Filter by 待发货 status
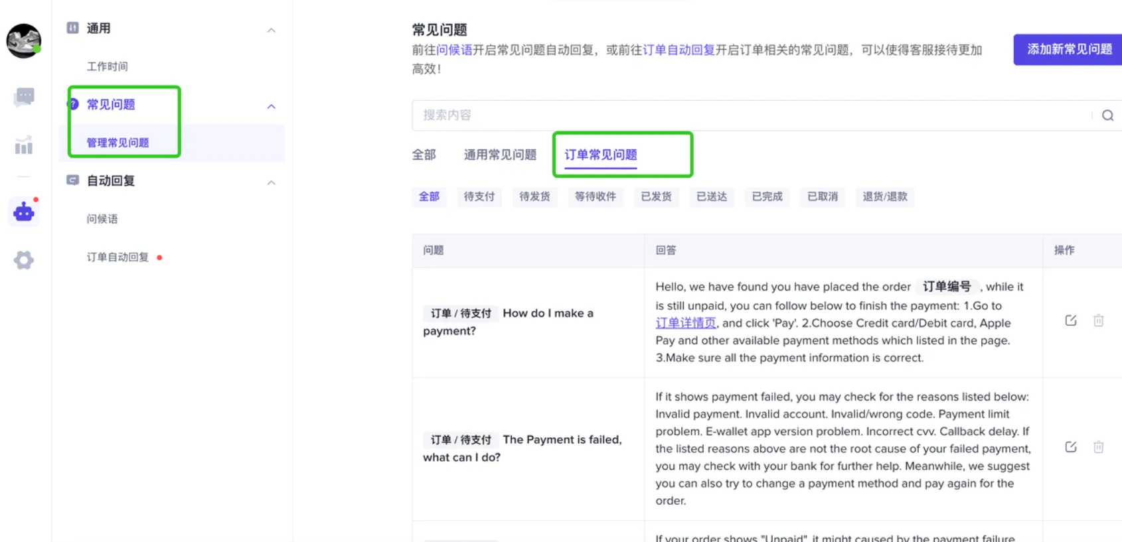1122x542 pixels. (534, 196)
